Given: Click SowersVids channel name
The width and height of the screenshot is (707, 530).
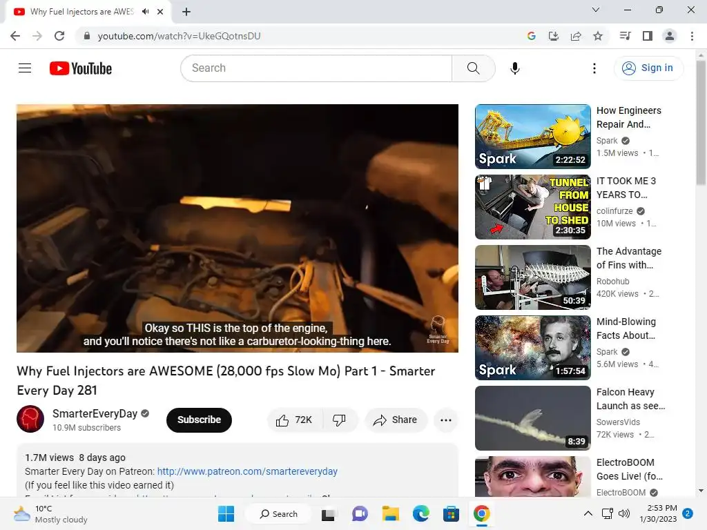Looking at the screenshot, I should coord(618,422).
